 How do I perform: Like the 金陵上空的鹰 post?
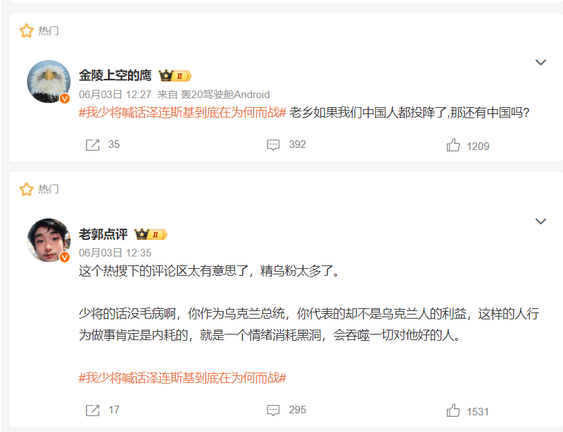[453, 145]
